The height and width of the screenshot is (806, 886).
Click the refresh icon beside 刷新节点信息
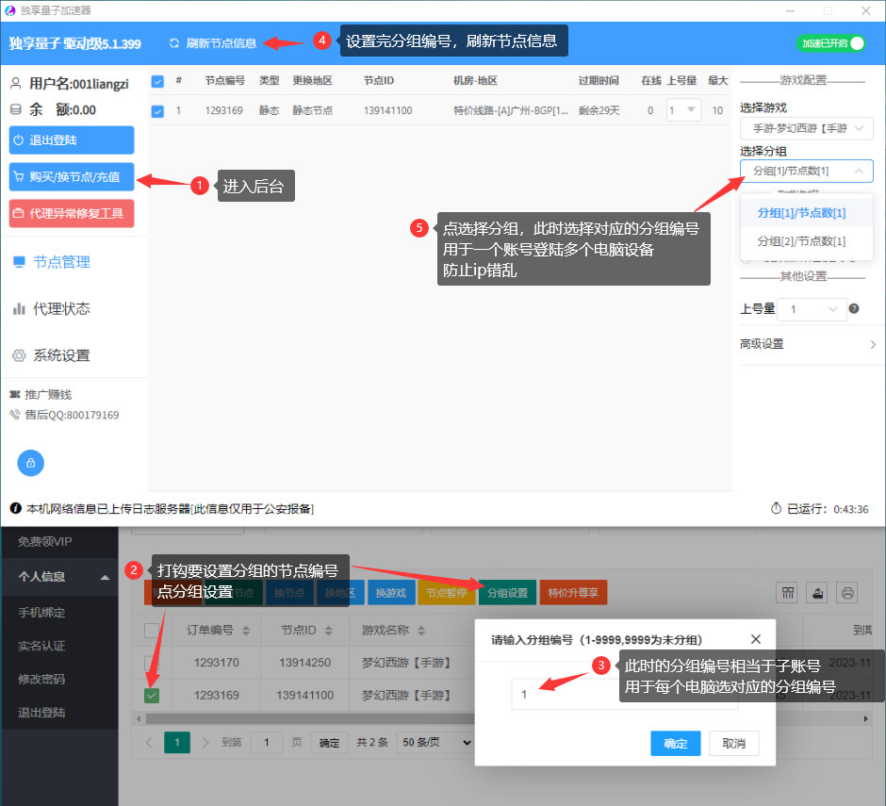click(x=174, y=43)
